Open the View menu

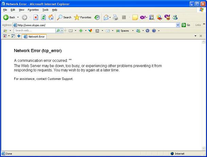pyautogui.click(x=21, y=10)
